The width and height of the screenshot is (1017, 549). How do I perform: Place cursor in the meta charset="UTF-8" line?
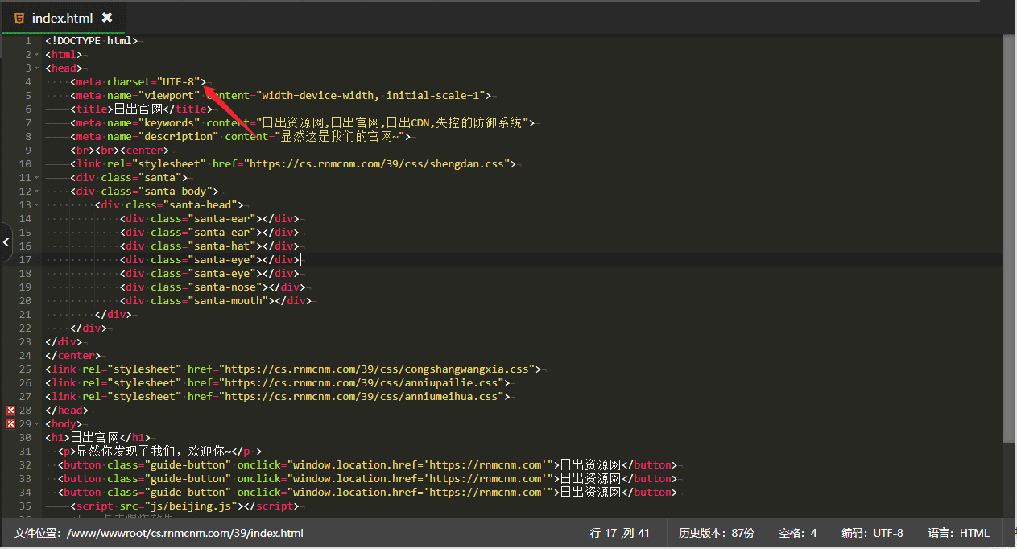[x=138, y=82]
